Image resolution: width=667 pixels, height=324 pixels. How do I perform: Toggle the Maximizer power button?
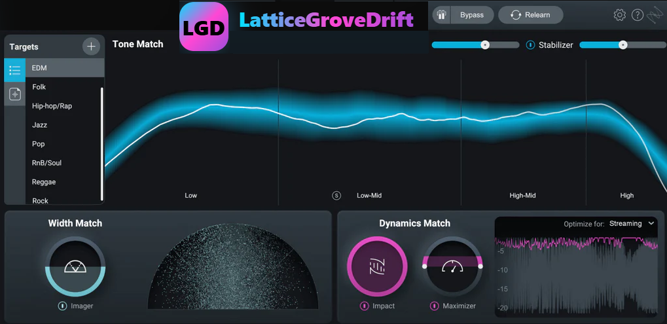click(x=435, y=306)
